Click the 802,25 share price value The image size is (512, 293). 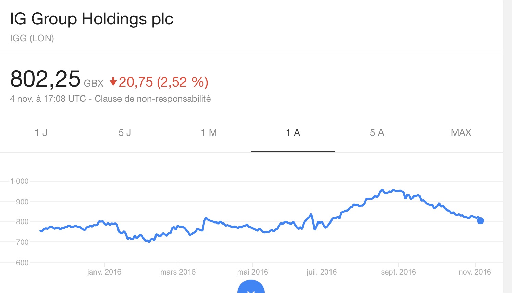[45, 79]
